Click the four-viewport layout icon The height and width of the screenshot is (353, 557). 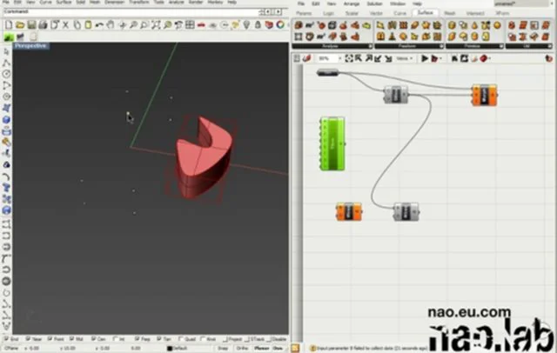[190, 25]
